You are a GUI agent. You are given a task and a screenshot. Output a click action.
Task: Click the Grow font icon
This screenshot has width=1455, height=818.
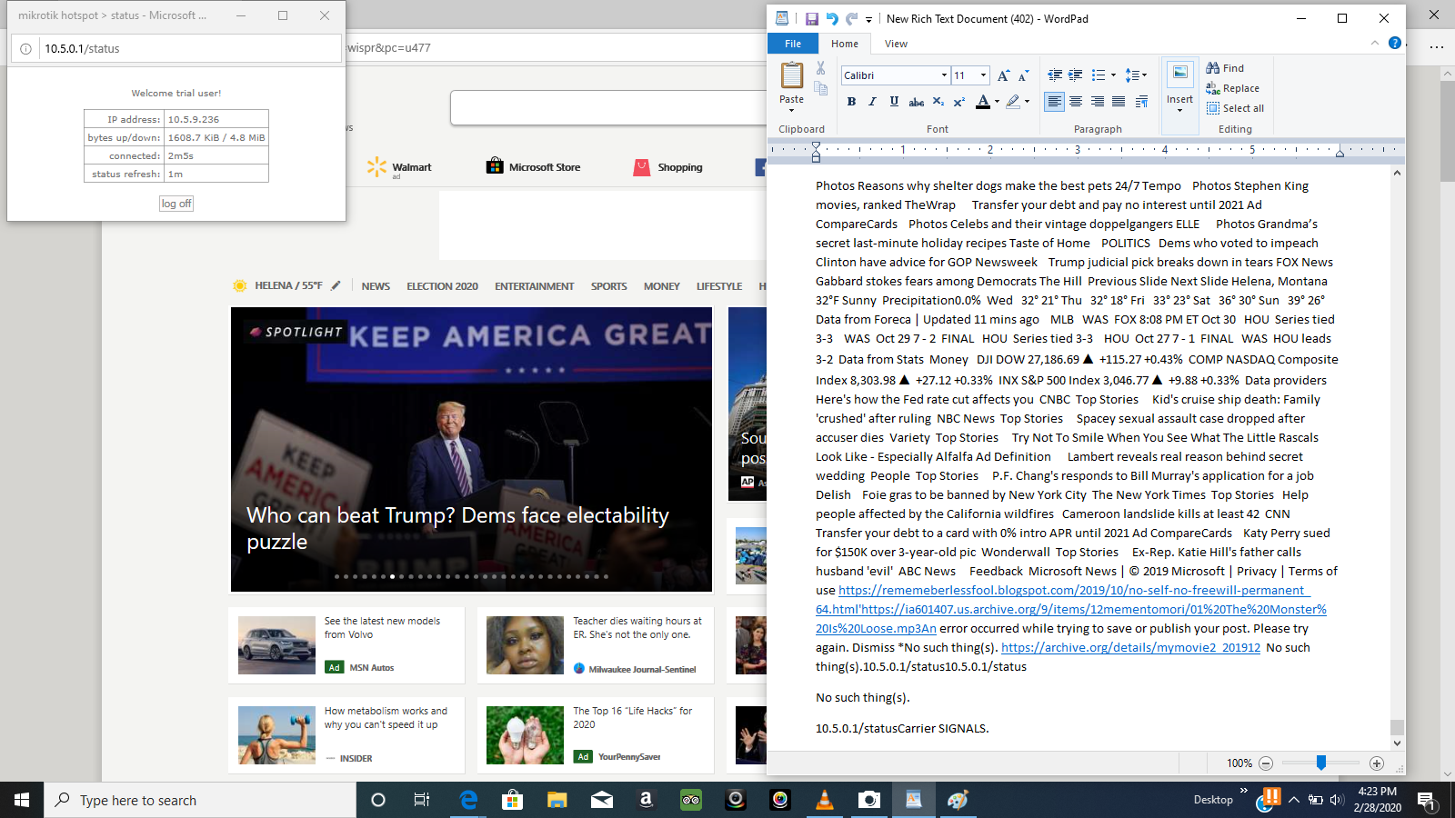coord(1003,75)
